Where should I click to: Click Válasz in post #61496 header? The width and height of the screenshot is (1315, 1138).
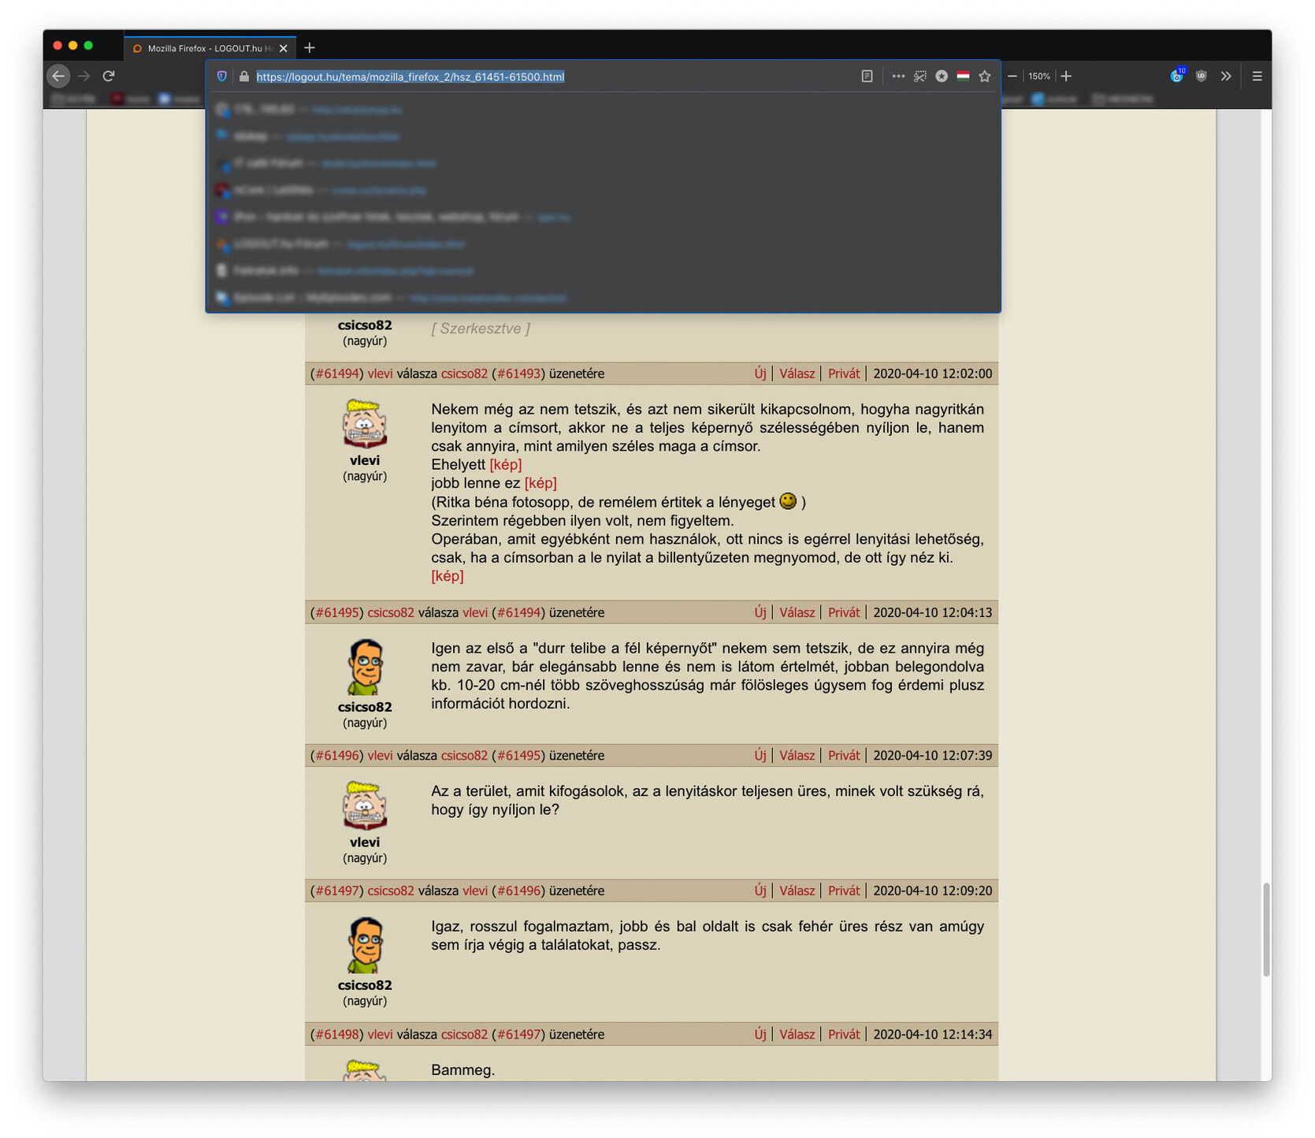797,756
